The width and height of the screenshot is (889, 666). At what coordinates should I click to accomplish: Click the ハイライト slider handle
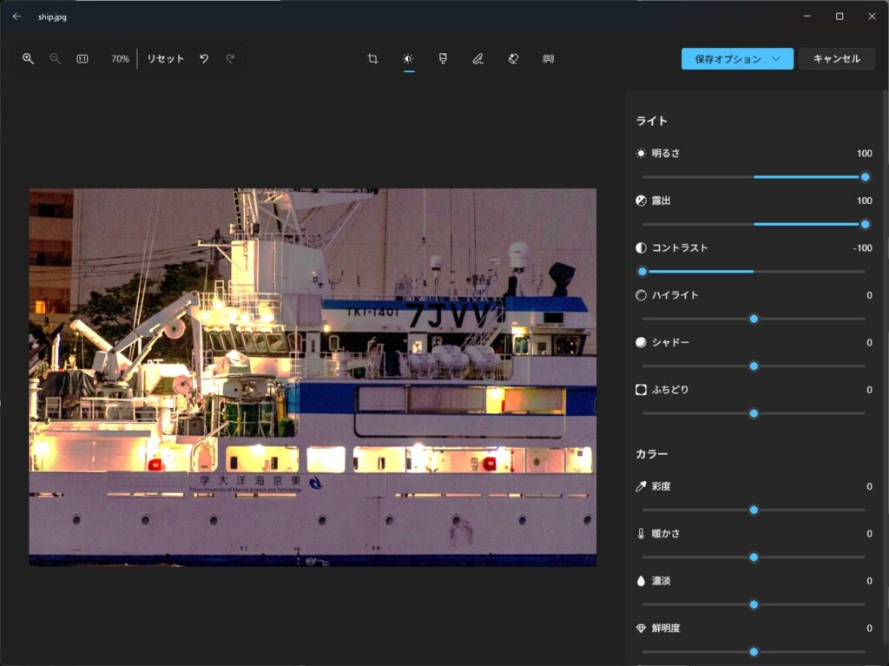coord(754,319)
